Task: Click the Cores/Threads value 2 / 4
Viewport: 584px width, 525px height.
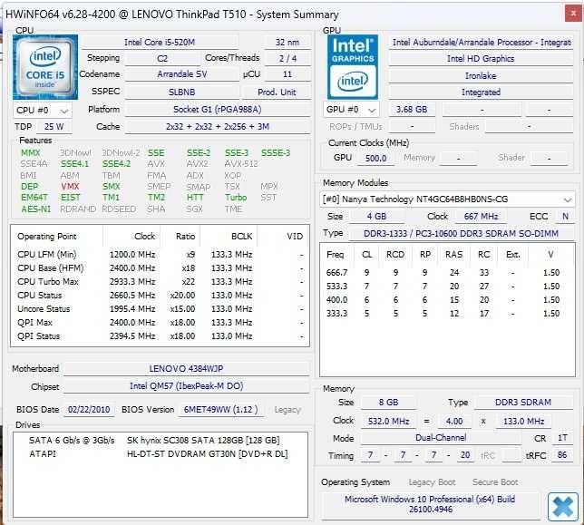Action: tap(287, 58)
